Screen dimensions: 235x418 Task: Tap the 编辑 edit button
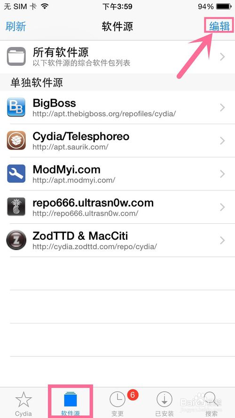(219, 26)
